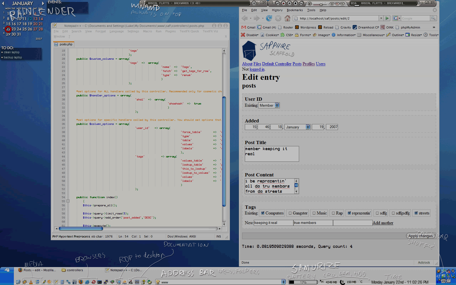Toggle Winamp playlist PL button

coord(337,4)
